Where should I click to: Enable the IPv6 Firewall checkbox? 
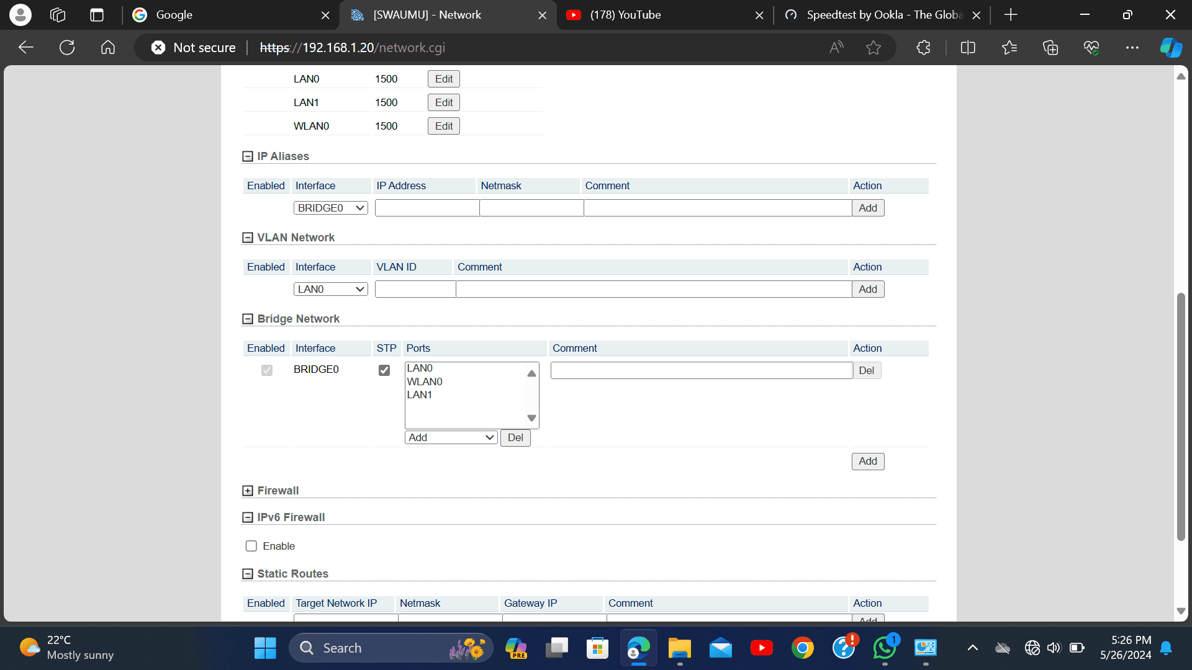click(251, 546)
